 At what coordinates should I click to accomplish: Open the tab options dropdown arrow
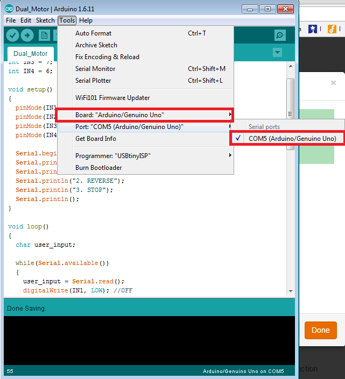[277, 52]
